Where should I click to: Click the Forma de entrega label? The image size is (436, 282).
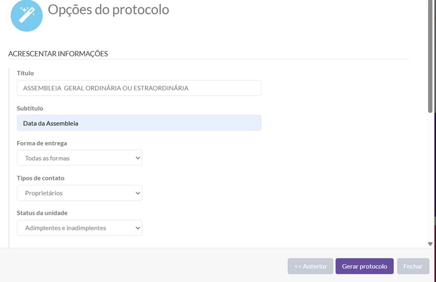[x=42, y=143]
